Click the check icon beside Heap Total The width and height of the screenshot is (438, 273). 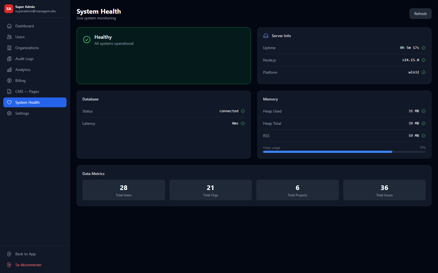click(x=423, y=123)
